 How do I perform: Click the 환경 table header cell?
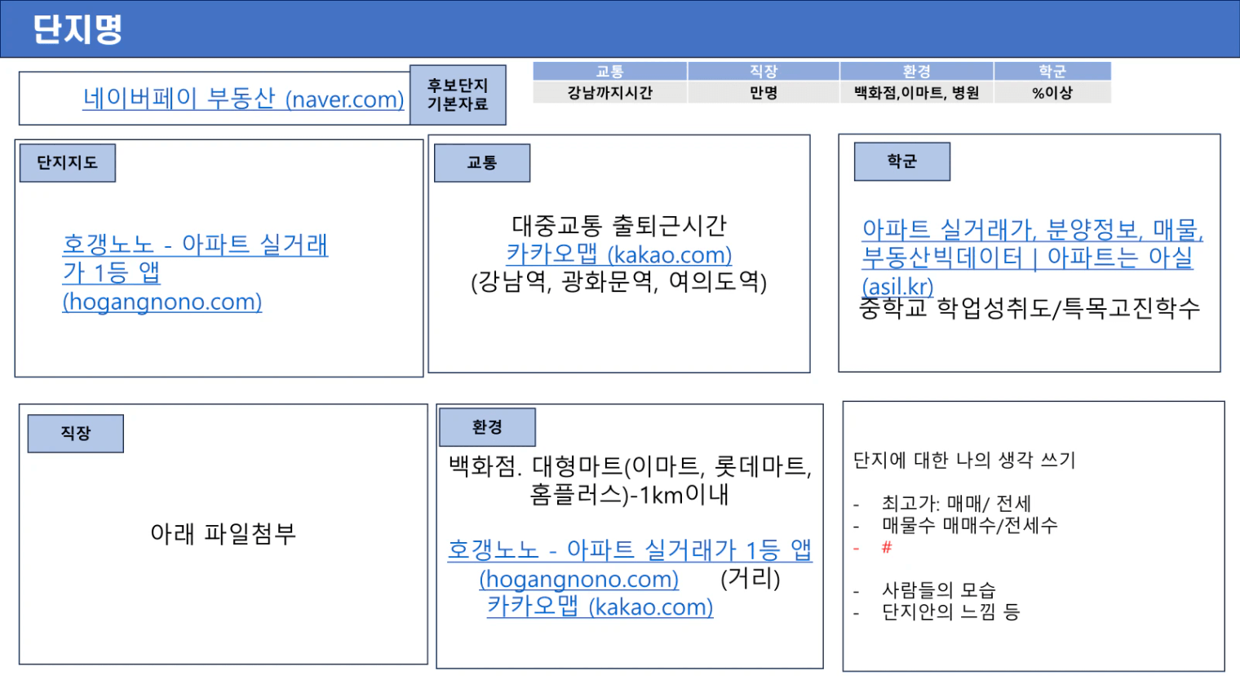917,71
